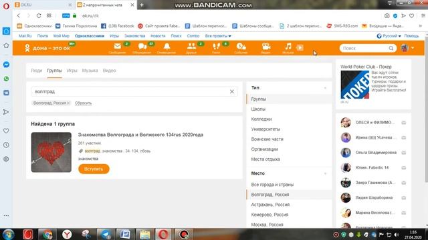
Task: Open WhatsApp in Opera sidebar
Action: 6,79
